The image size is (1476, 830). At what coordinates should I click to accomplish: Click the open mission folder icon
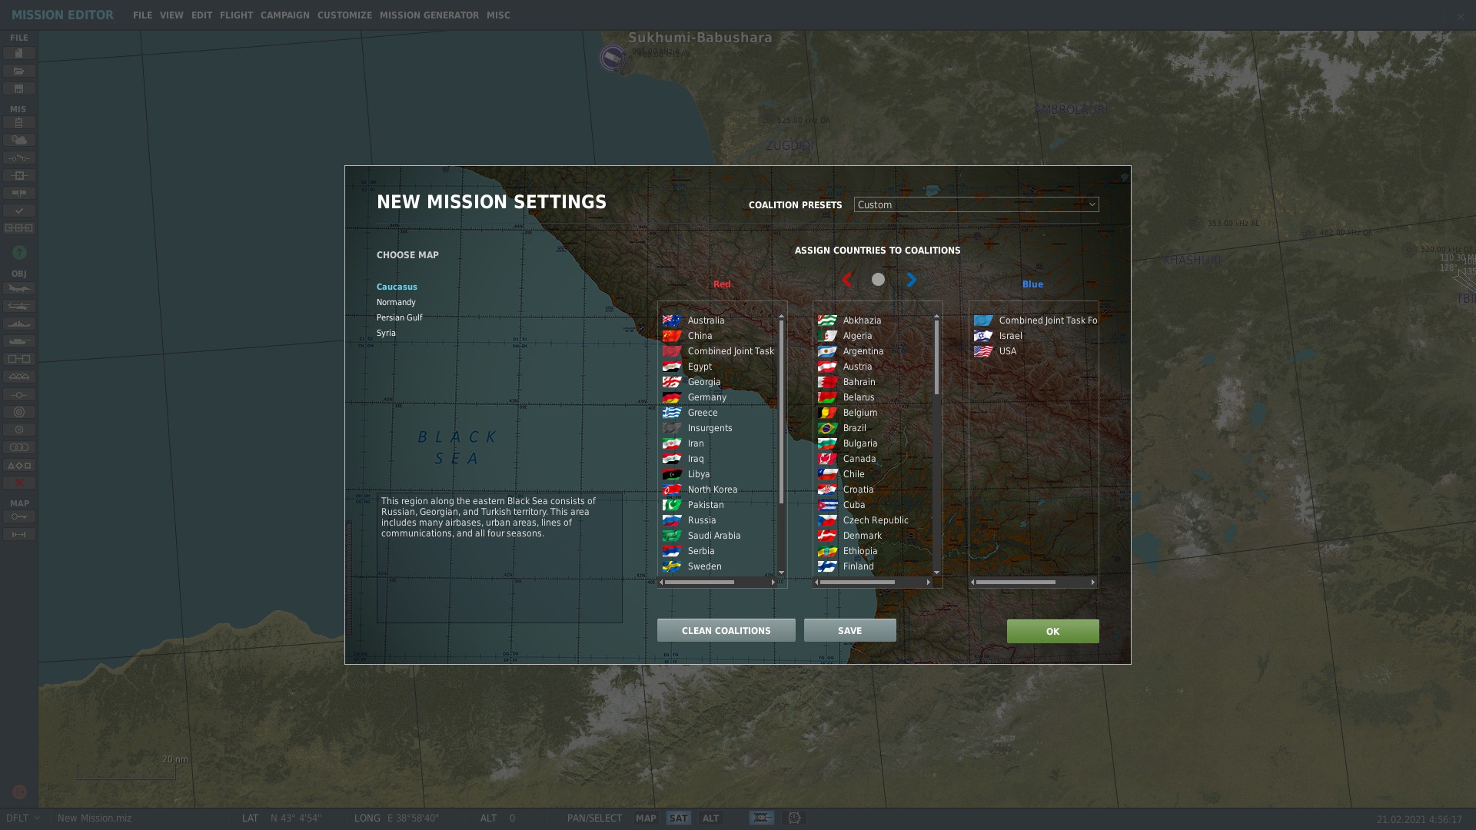pos(19,71)
